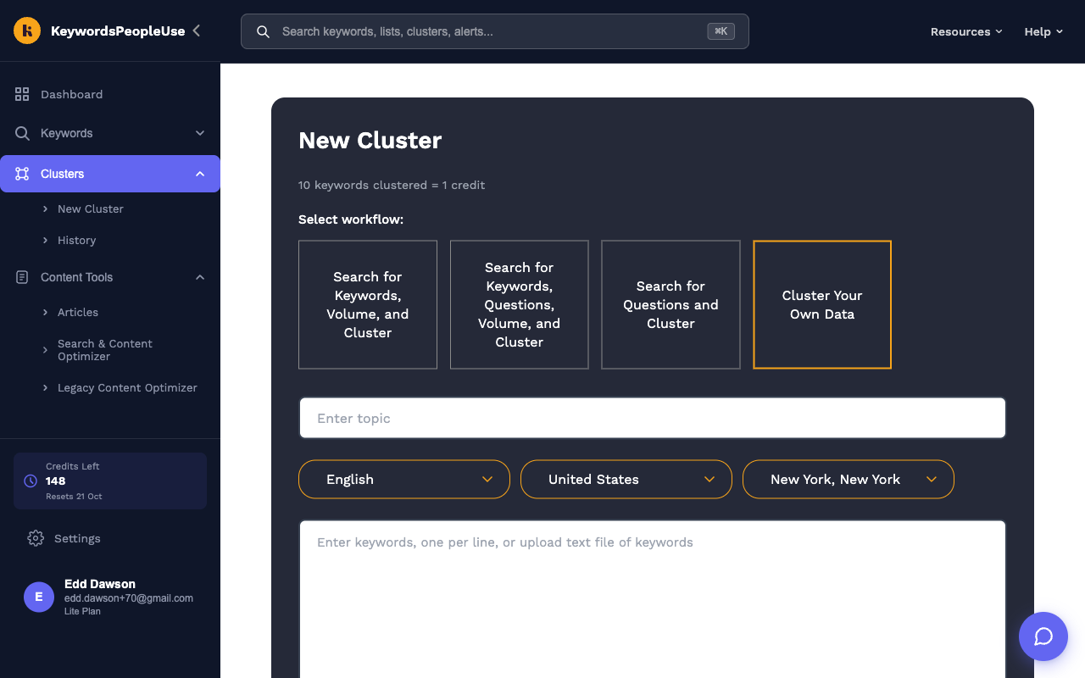
Task: Click the user avatar E
Action: pyautogui.click(x=39, y=597)
